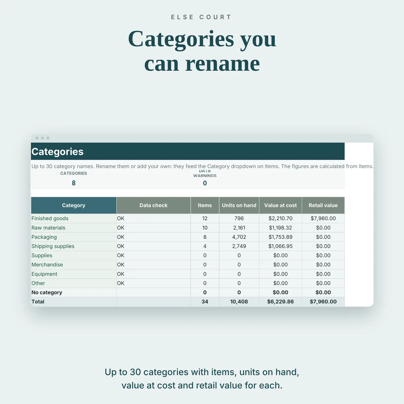Select the Supplies category cell
The height and width of the screenshot is (404, 404).
(x=73, y=256)
